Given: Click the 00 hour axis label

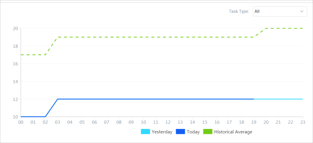Looking at the screenshot, I should point(21,122).
